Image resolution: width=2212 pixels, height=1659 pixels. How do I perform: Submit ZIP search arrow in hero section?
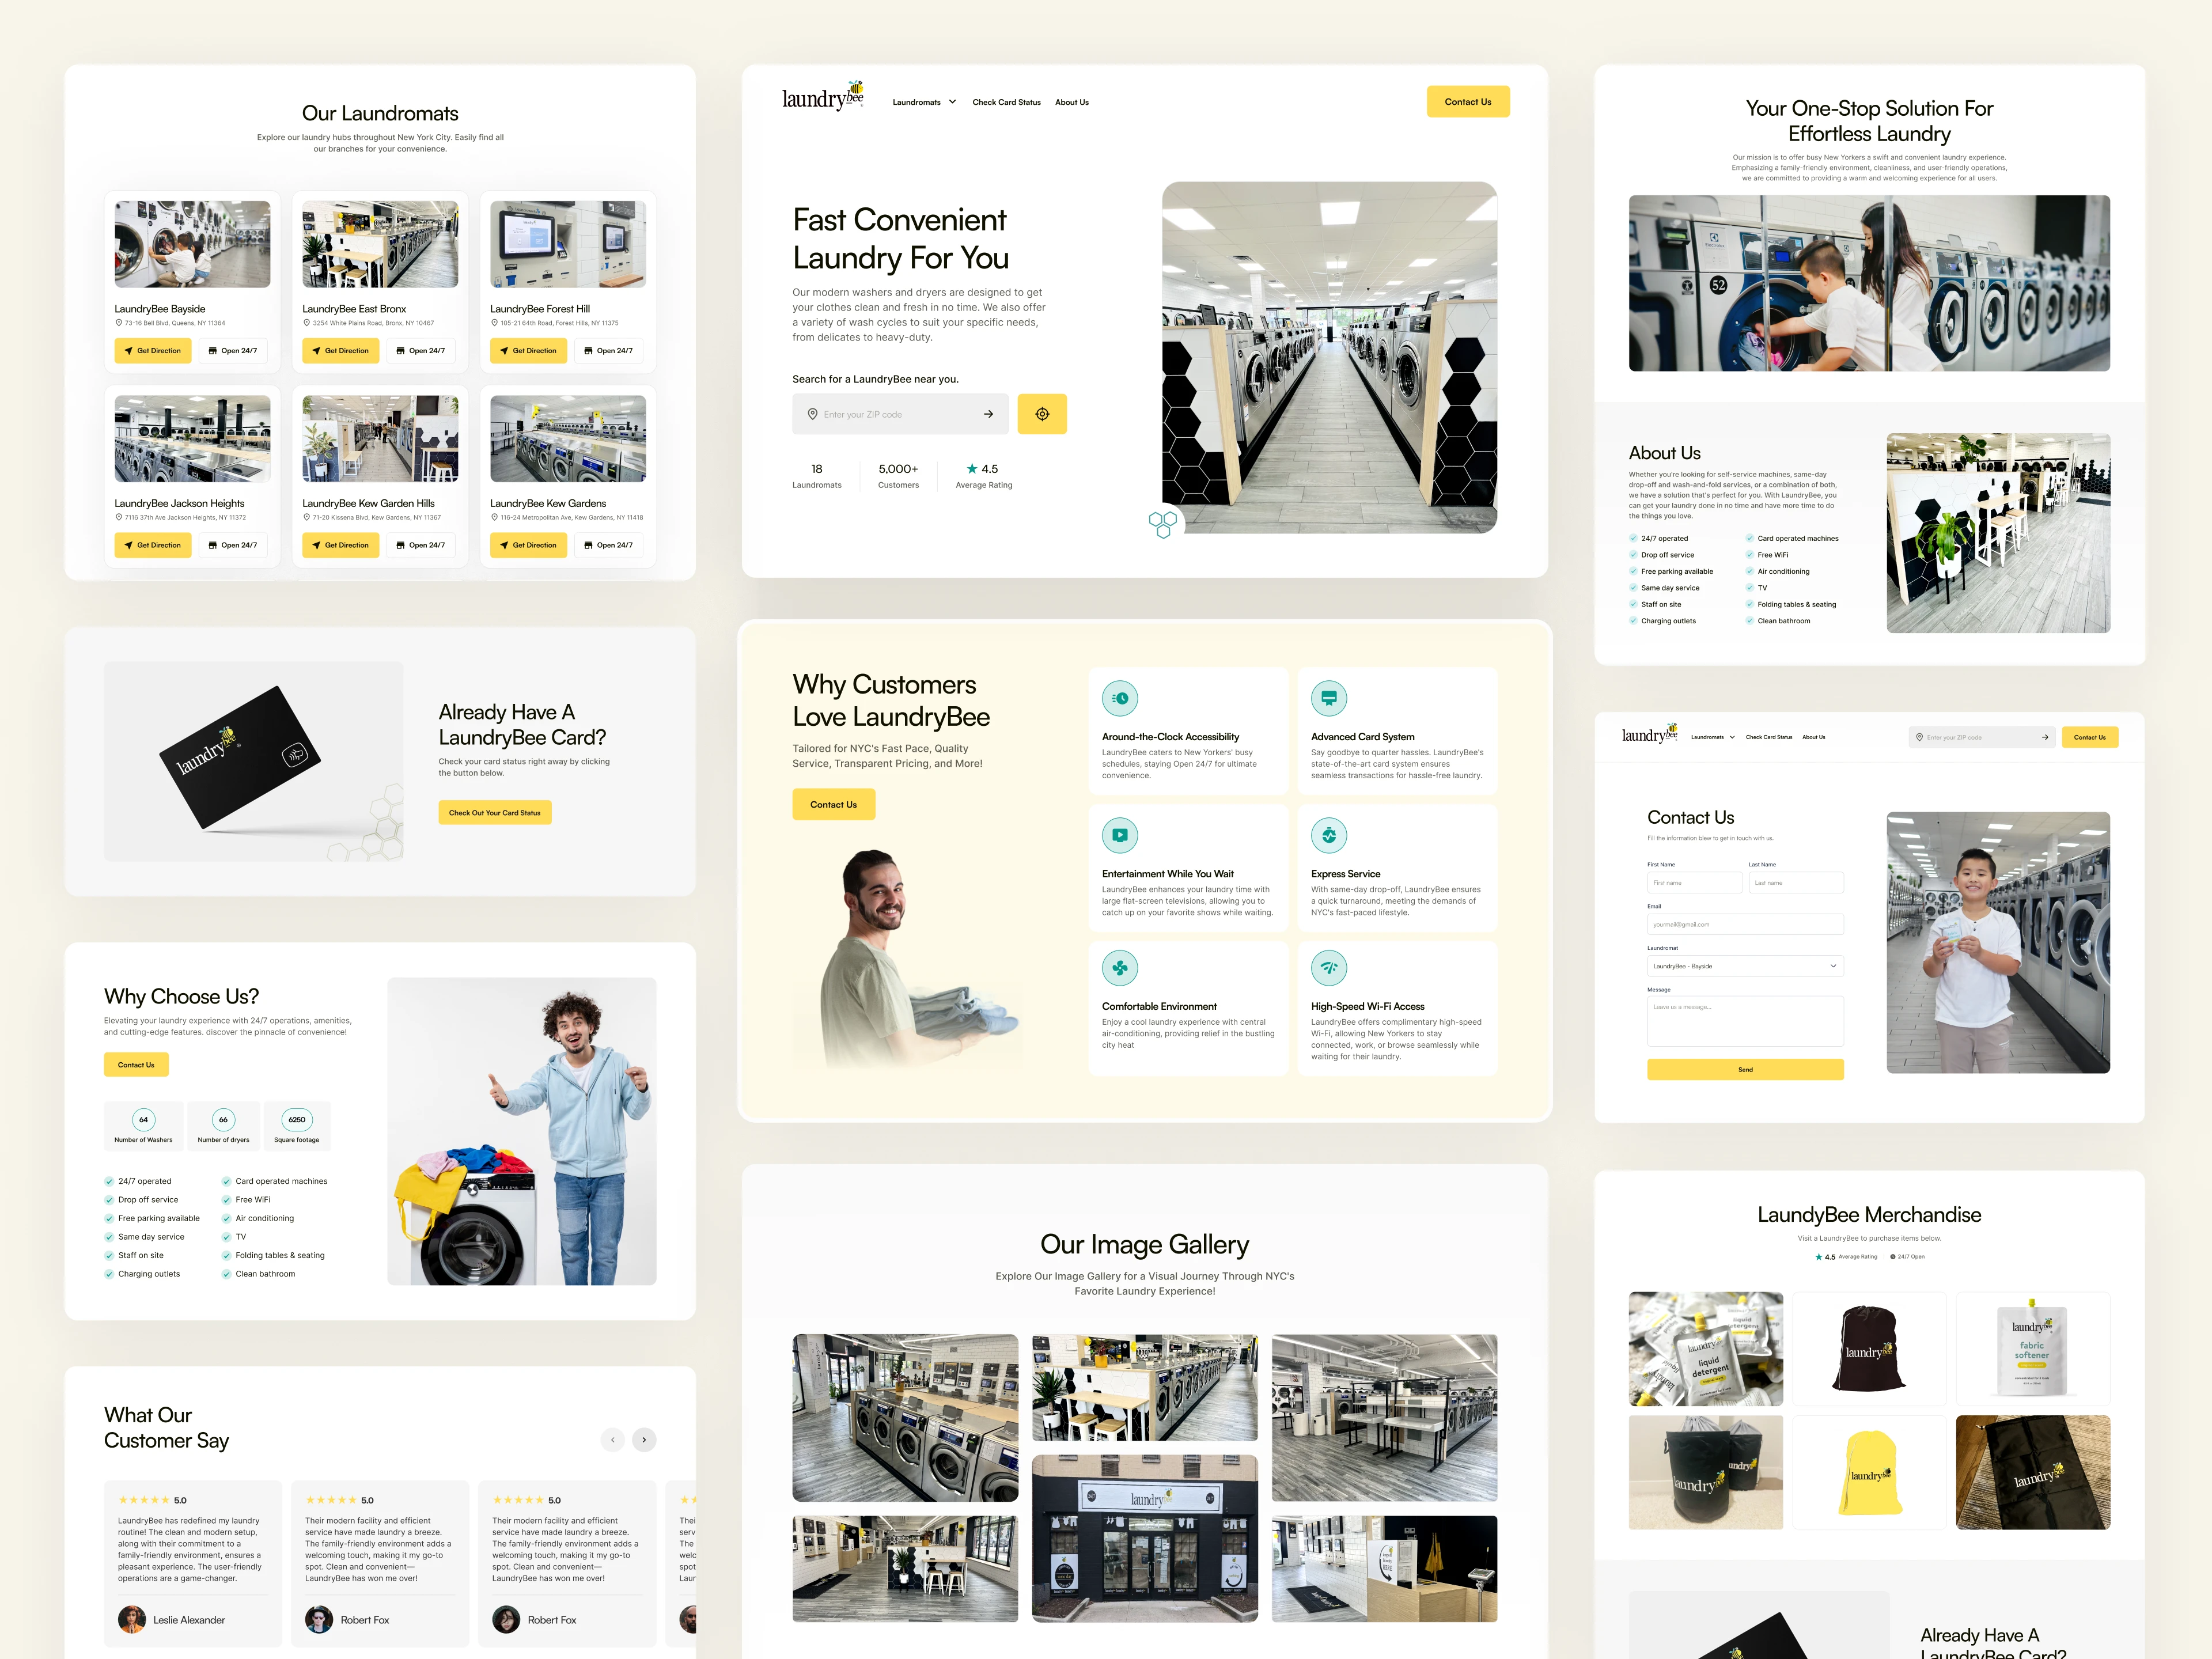pos(988,414)
